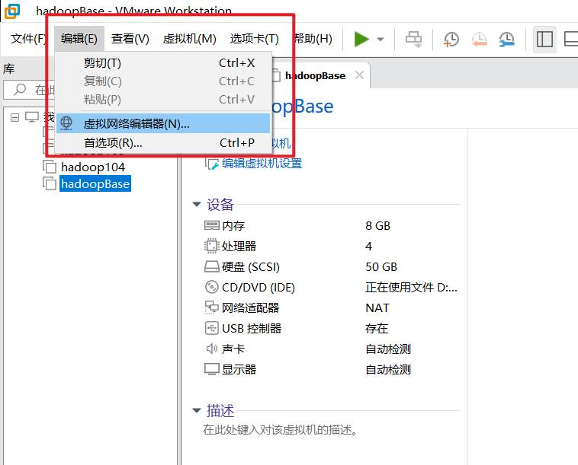Revert to the previous snapshot
The height and width of the screenshot is (465, 578).
(479, 39)
